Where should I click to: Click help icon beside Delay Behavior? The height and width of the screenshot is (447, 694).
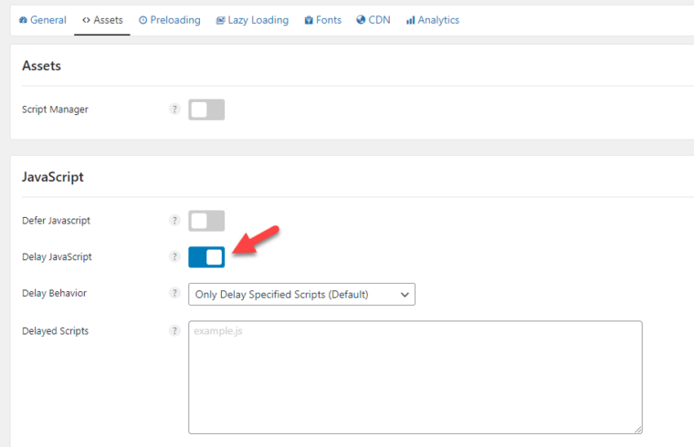tap(174, 293)
